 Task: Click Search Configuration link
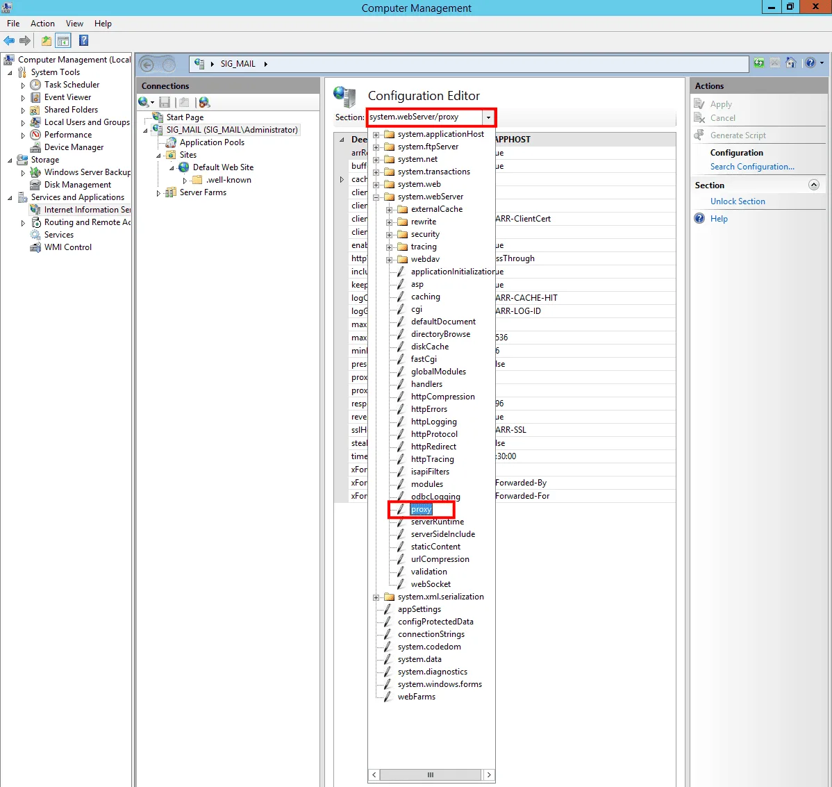pos(752,167)
